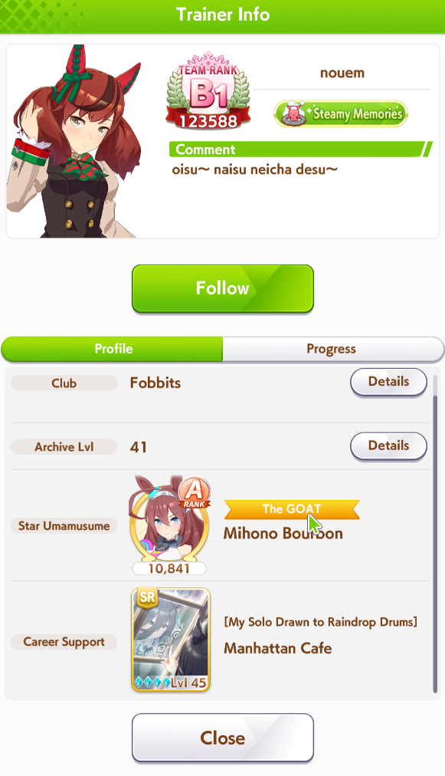
Task: Close the Trainer Info dialog
Action: point(222,738)
